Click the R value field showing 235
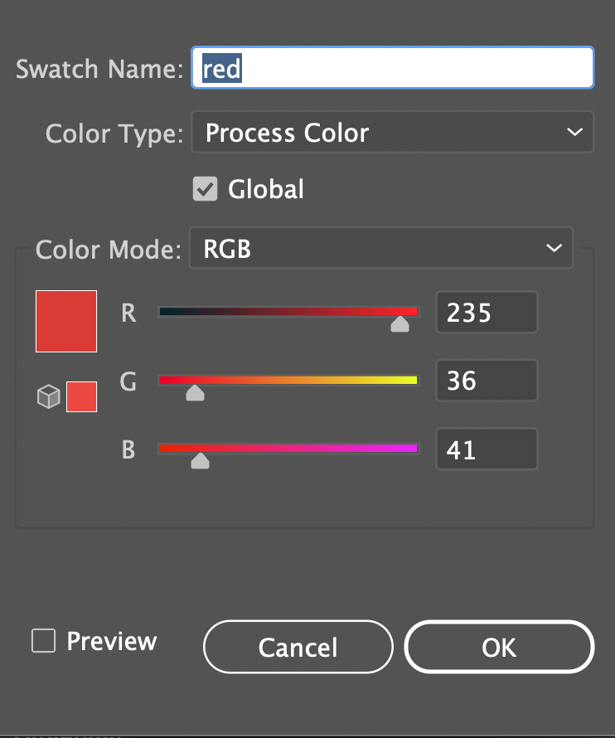Image resolution: width=615 pixels, height=738 pixels. coord(487,313)
